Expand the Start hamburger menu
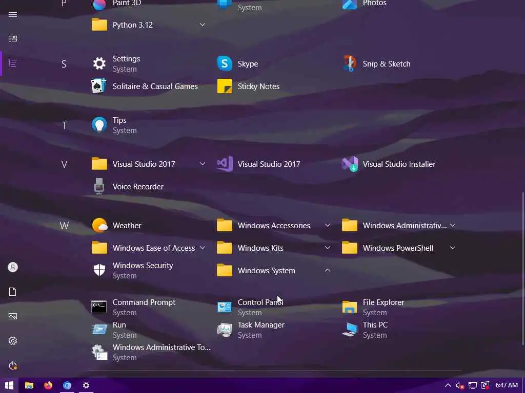 [x=13, y=14]
